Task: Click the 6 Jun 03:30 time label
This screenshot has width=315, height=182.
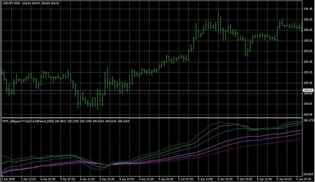Action: click(284, 179)
